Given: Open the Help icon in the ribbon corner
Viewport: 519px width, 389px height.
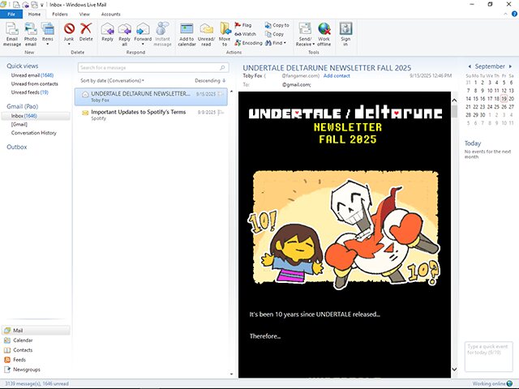Looking at the screenshot, I should [x=514, y=14].
